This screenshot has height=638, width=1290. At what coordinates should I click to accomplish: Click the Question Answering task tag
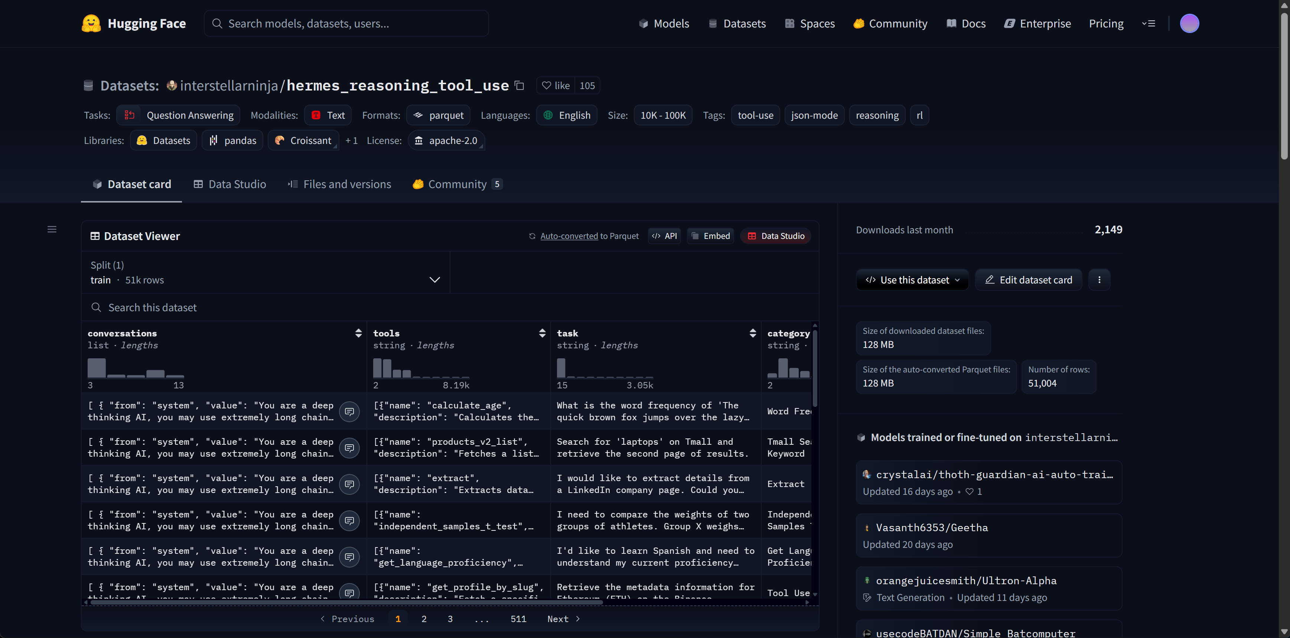tap(178, 115)
